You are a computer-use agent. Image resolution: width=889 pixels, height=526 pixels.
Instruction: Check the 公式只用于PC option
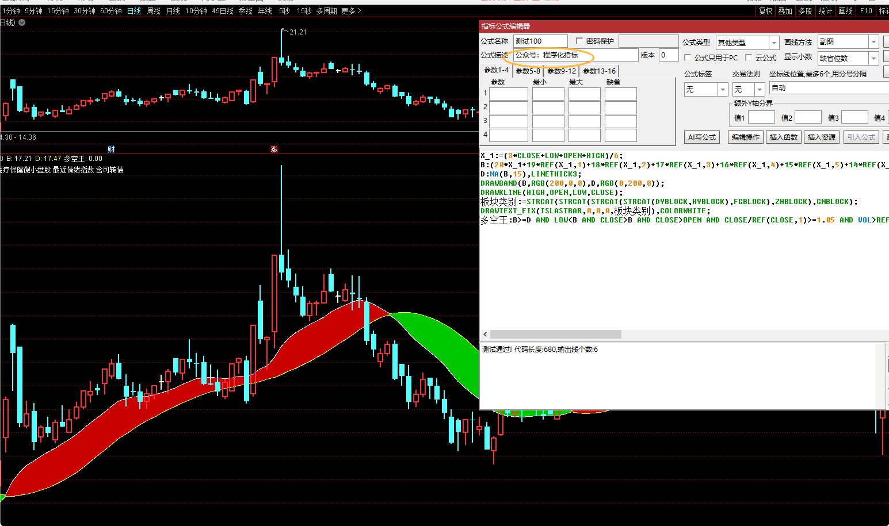(688, 57)
